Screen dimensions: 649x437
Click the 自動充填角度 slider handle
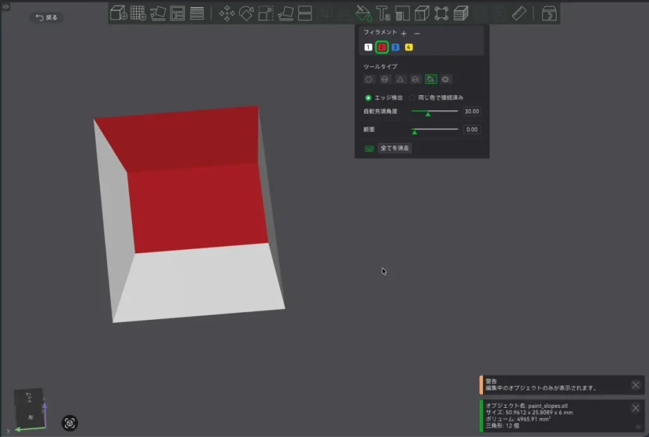(428, 113)
